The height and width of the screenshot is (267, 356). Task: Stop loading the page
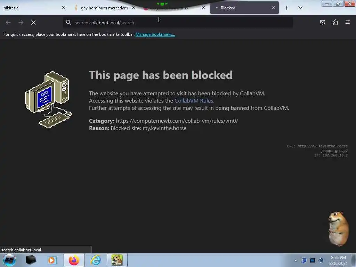tap(33, 23)
